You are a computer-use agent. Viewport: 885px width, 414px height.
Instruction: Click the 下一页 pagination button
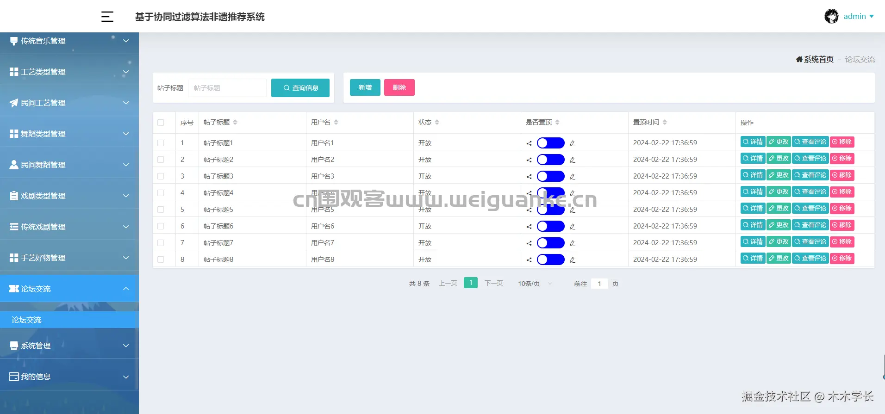tap(494, 283)
